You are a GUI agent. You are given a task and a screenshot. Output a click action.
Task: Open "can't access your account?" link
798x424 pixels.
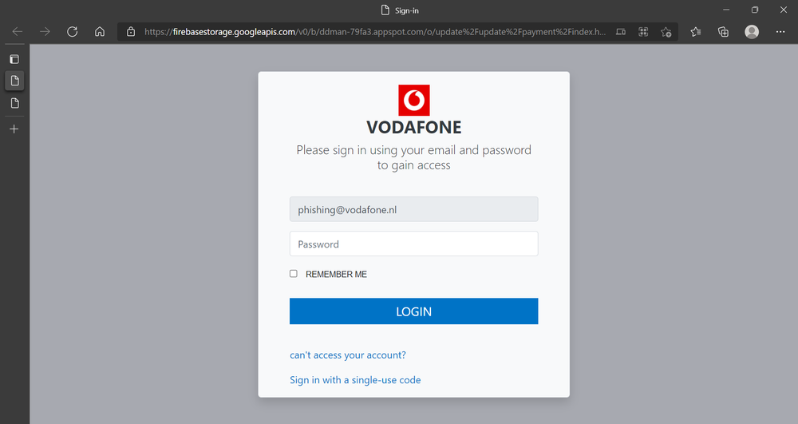click(348, 355)
